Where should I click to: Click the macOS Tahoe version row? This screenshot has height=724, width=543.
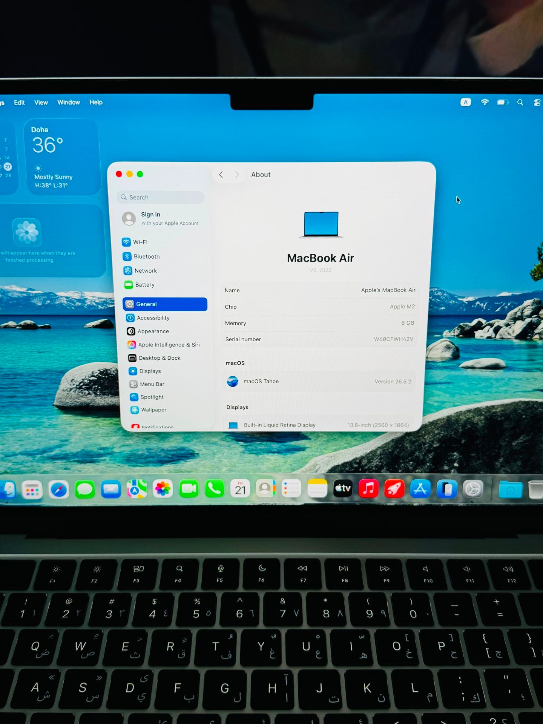(319, 381)
